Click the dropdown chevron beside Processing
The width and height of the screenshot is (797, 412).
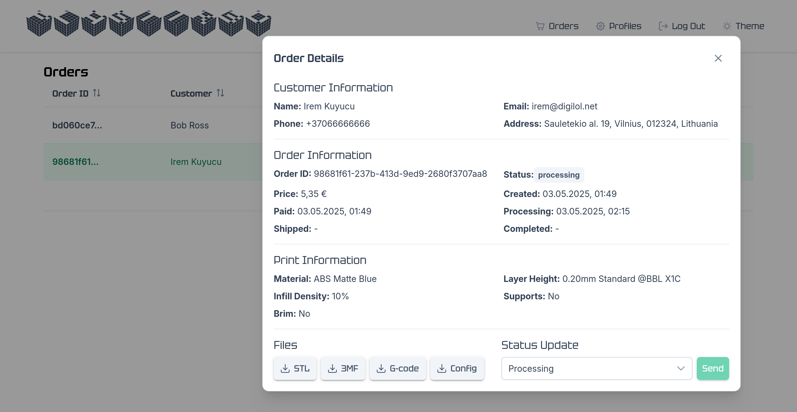[x=680, y=368]
